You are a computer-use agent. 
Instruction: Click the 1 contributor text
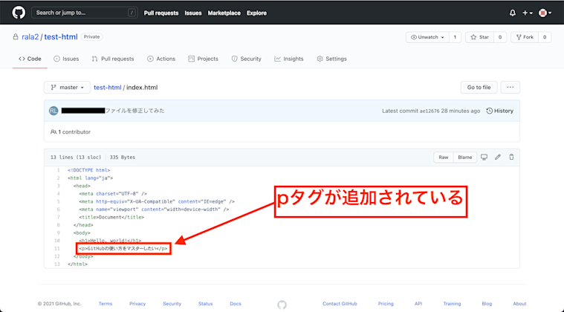[71, 132]
